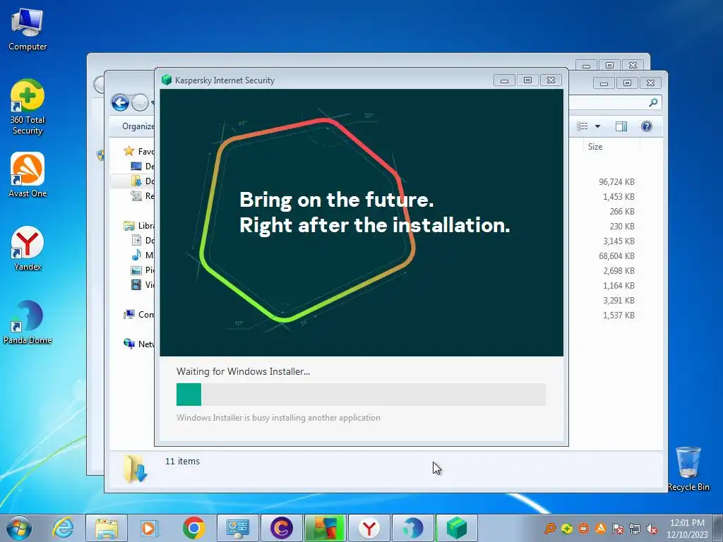Click the 266 KB size cell

[x=622, y=212]
